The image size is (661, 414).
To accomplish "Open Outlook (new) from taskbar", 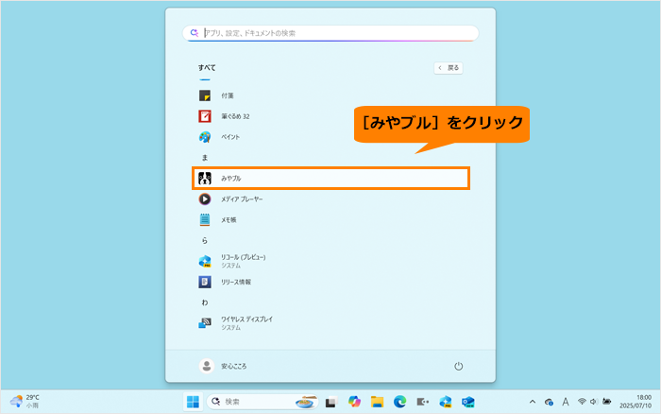I will 468,402.
